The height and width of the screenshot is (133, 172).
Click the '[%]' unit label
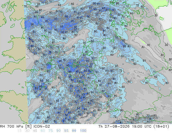coord(28,126)
